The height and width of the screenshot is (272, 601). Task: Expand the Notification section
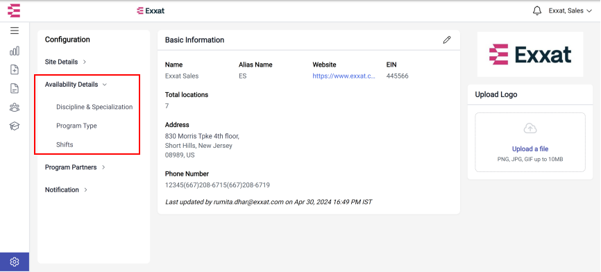coord(67,189)
